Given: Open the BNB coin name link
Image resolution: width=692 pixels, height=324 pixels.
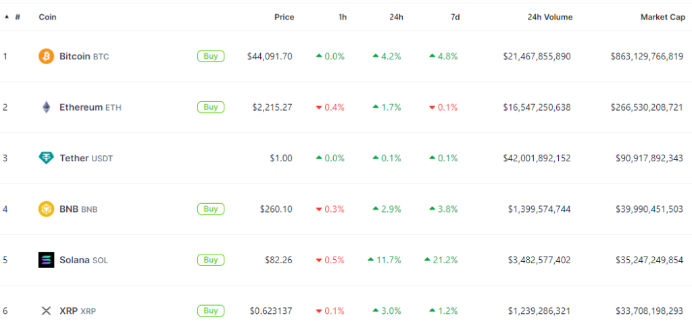Looking at the screenshot, I should [x=69, y=209].
